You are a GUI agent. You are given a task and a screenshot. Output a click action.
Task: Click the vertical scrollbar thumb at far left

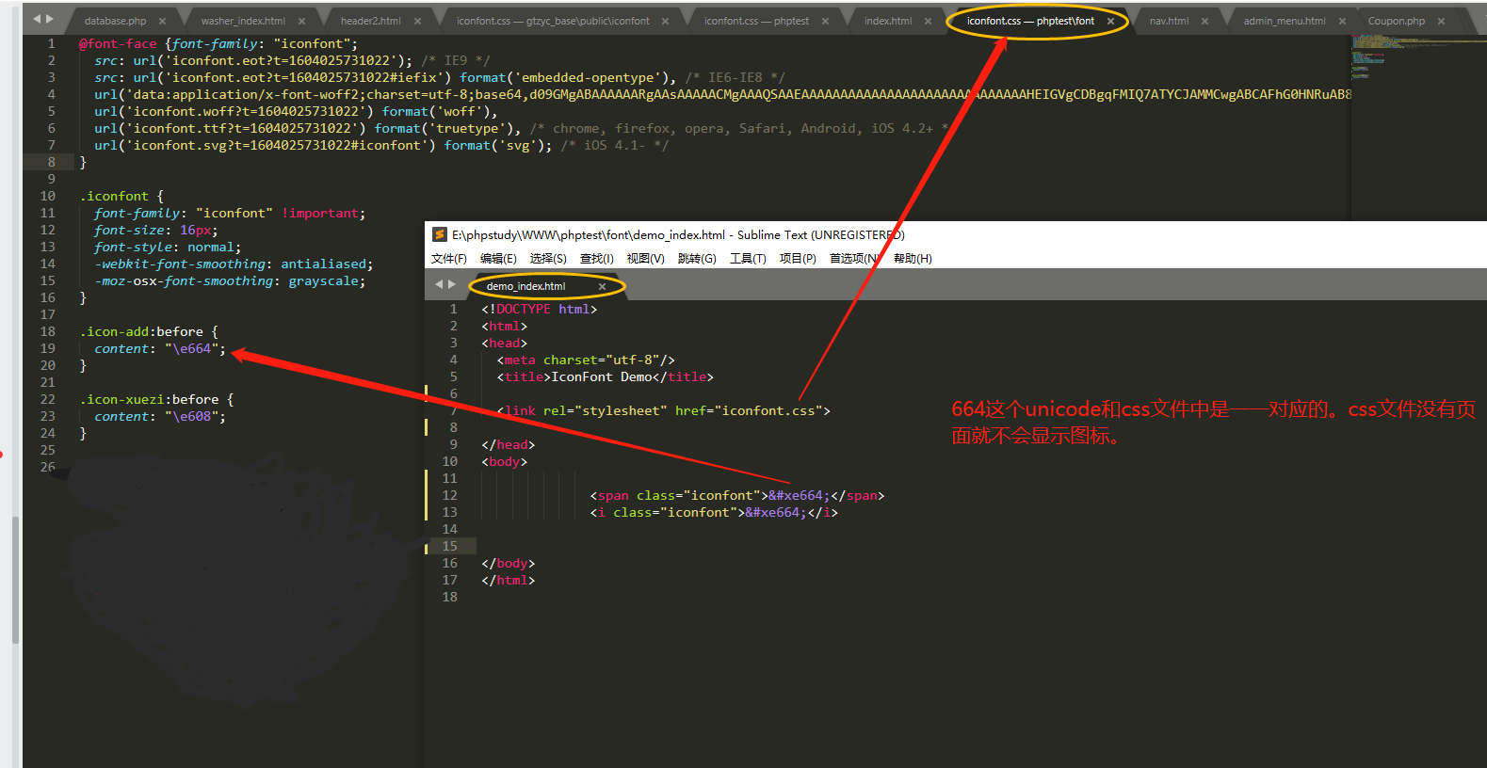(15, 580)
